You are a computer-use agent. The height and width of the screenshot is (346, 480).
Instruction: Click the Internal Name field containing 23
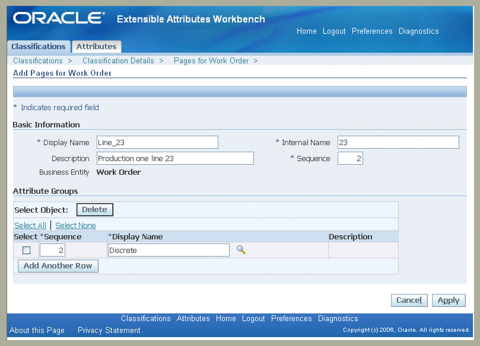(398, 142)
